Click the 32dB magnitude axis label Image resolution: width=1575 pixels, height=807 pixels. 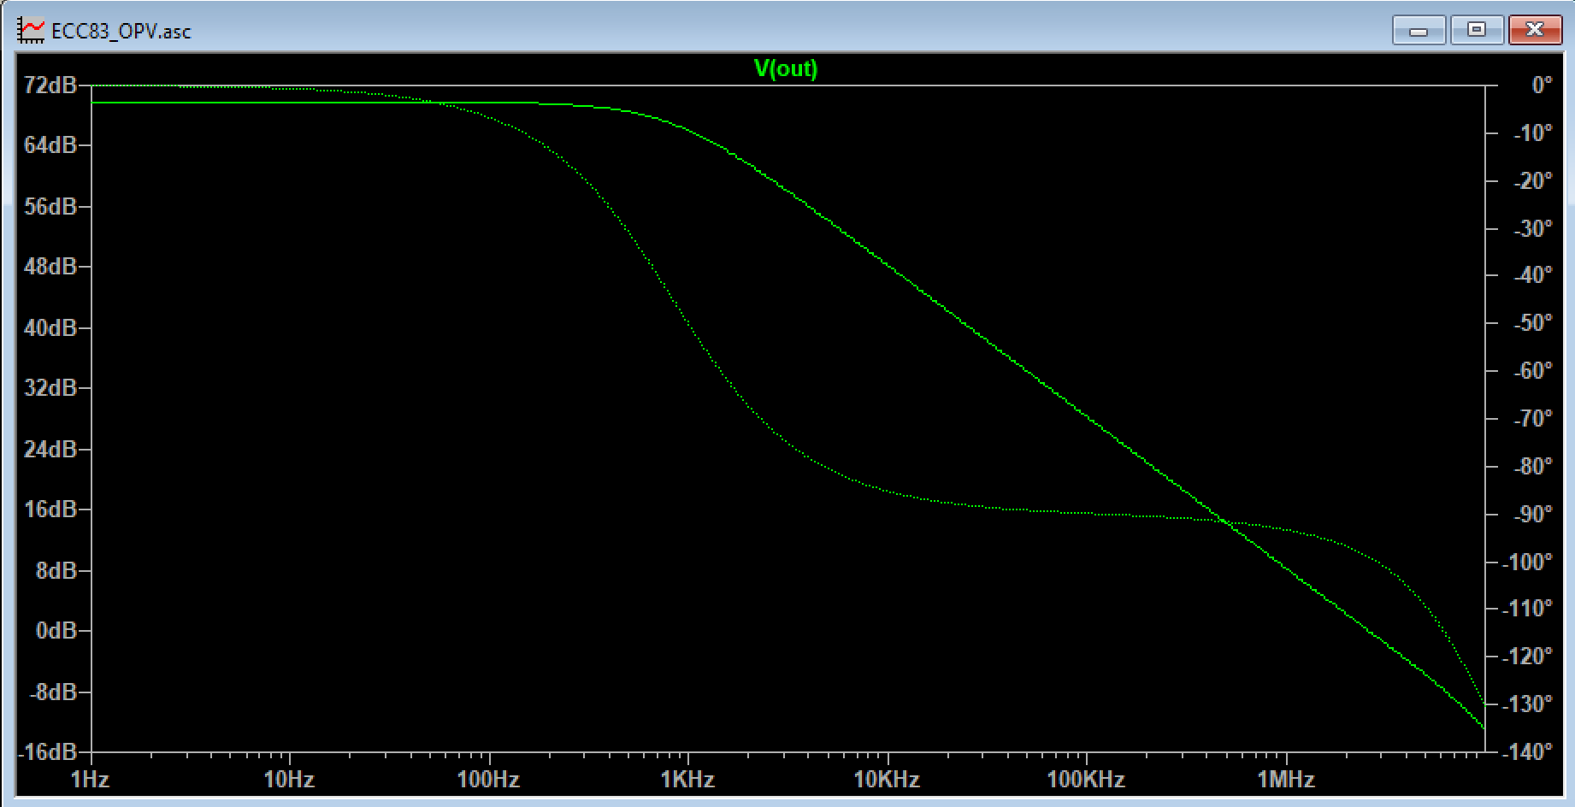coord(50,388)
